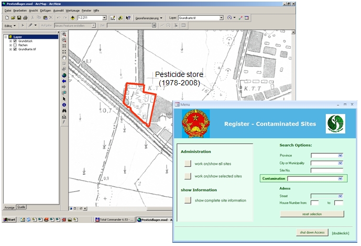This screenshot has width=361, height=246.
Task: Click the Full Extent globe icon
Action: point(64,75)
